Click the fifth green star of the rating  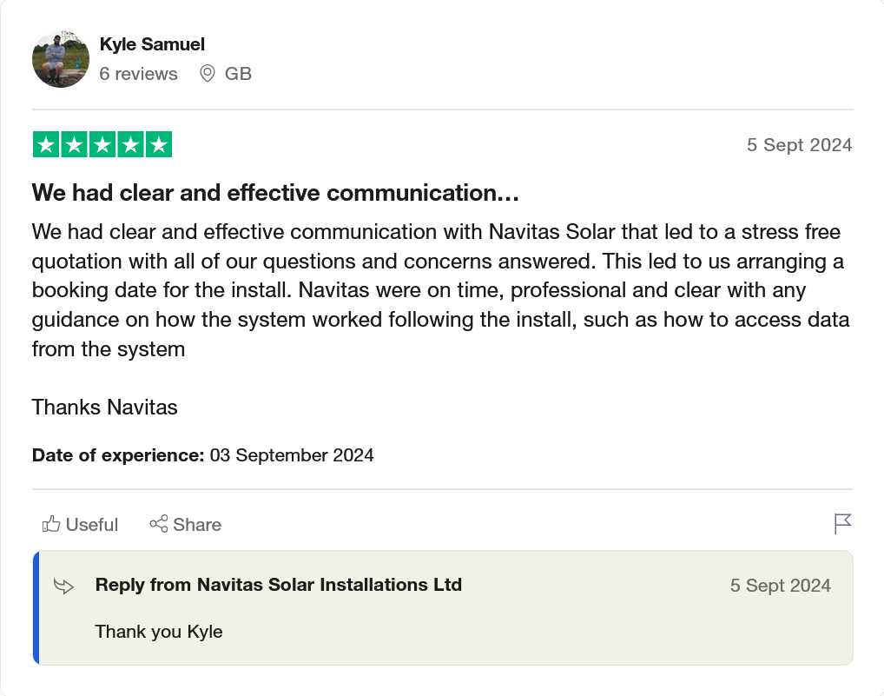[x=158, y=145]
